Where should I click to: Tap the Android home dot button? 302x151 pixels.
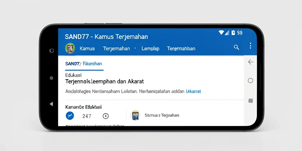51,78
